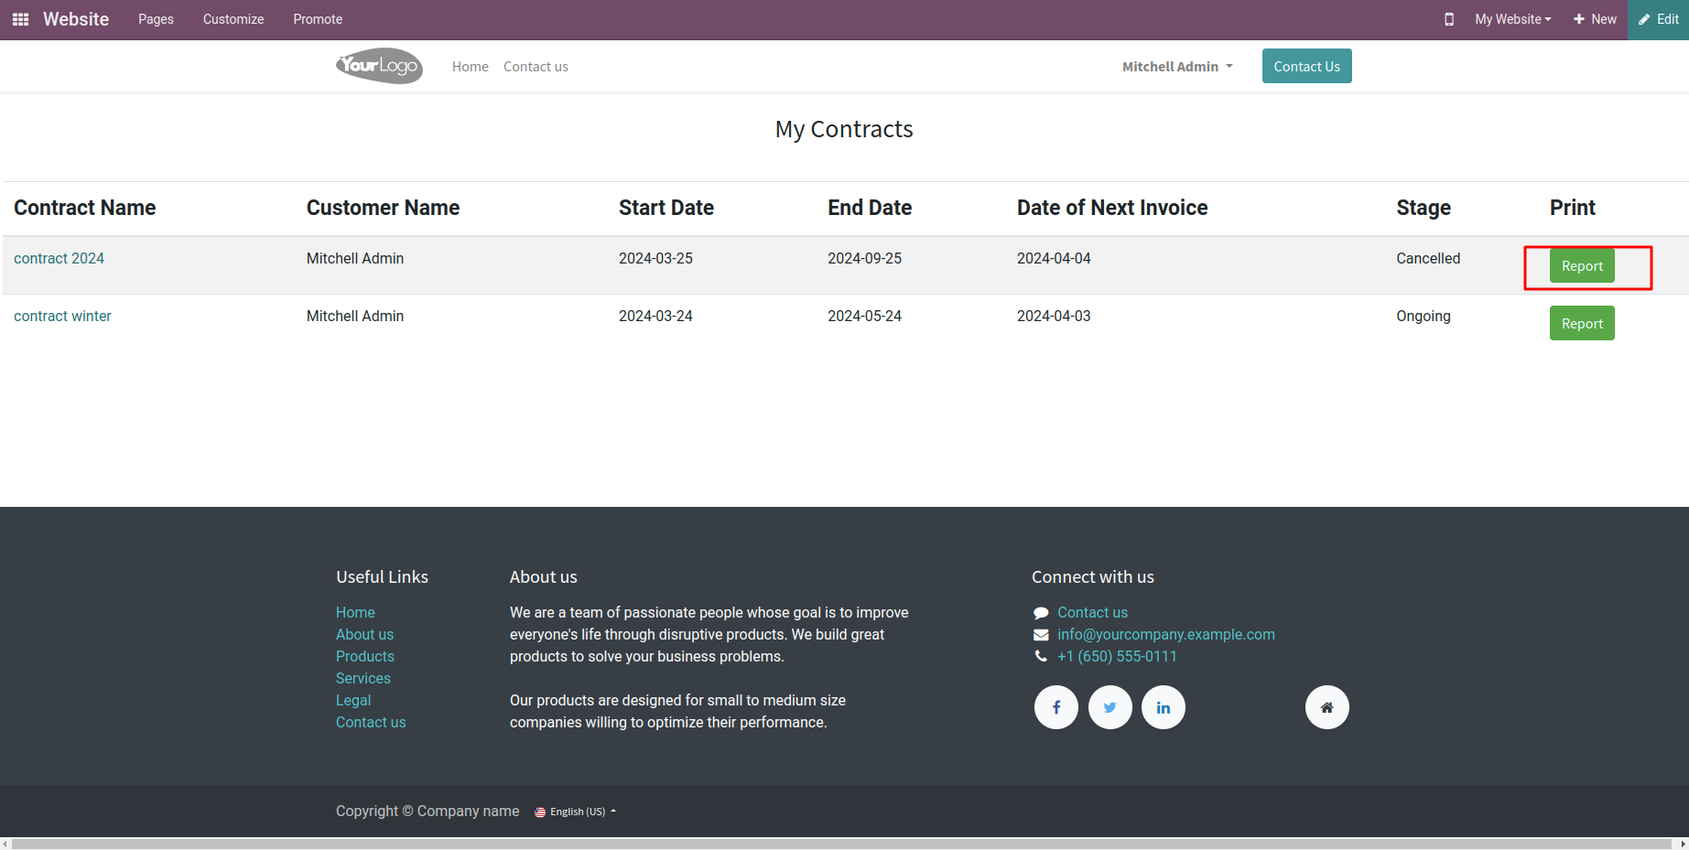Click the New plus button
This screenshot has width=1689, height=850.
(1595, 19)
